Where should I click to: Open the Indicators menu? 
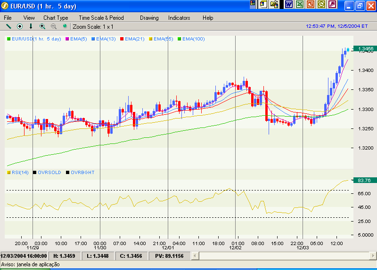179,18
